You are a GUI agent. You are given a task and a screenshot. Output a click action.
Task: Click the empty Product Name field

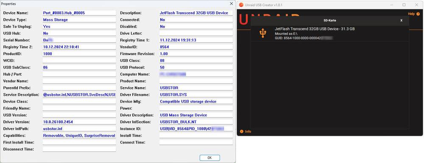pyautogui.click(x=196, y=81)
